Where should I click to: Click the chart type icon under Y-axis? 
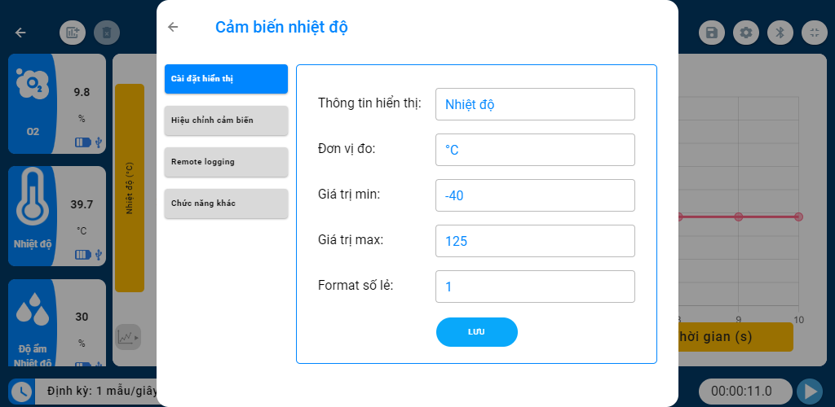point(128,336)
